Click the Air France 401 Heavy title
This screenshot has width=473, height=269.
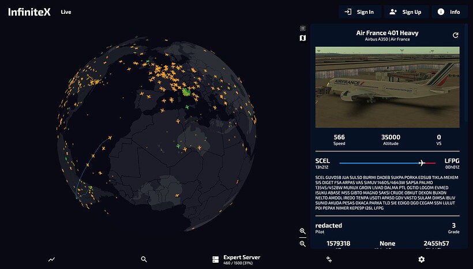(387, 33)
